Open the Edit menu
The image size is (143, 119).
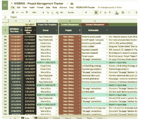point(18,7)
